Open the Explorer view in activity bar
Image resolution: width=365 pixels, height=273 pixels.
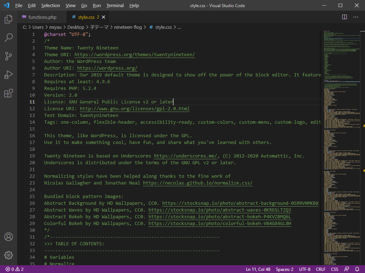[9, 19]
